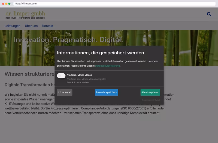The height and width of the screenshot is (143, 218).
Task: Click the "Ich lehne ab" button
Action: pos(65,92)
